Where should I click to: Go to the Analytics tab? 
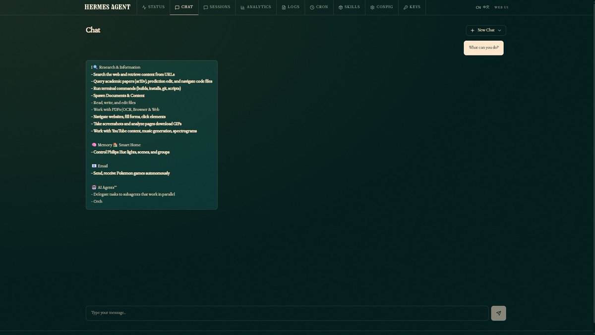click(256, 7)
